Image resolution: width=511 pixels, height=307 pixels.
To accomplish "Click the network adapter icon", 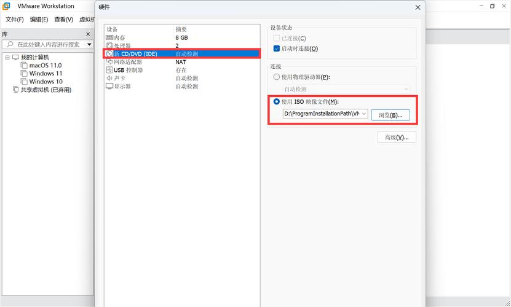I will pos(109,62).
